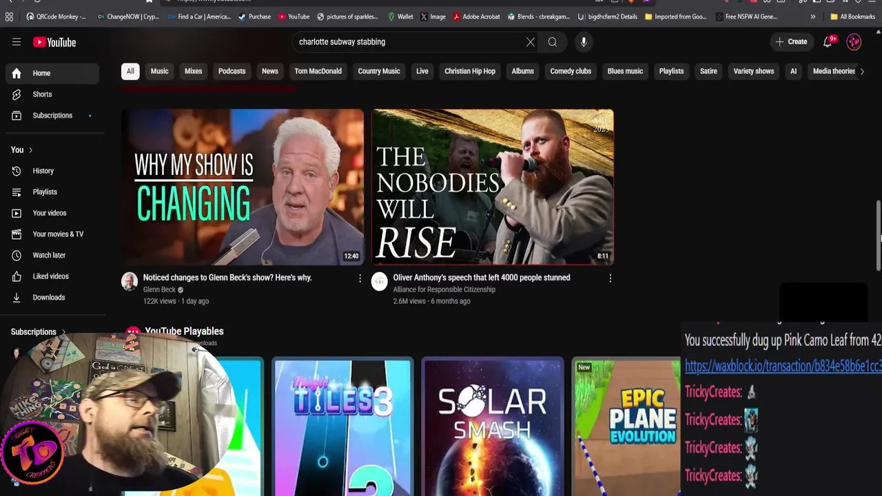Viewport: 882px width, 496px height.
Task: Open the more-options menu for Glenn Beck video
Action: pyautogui.click(x=360, y=278)
